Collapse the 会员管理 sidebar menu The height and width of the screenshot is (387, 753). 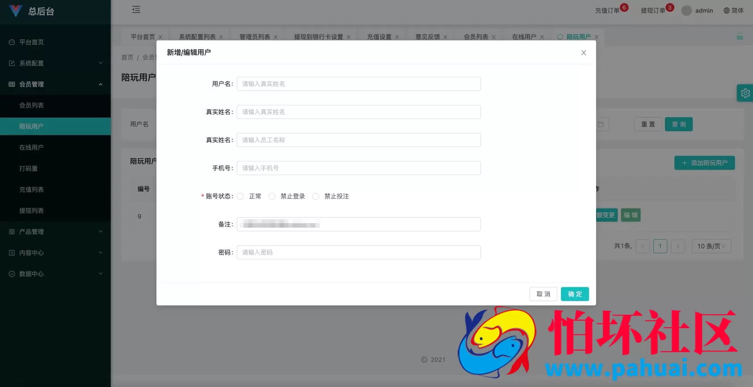(x=55, y=84)
